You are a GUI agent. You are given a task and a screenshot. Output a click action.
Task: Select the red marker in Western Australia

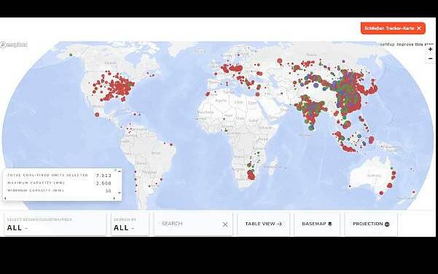tap(349, 187)
